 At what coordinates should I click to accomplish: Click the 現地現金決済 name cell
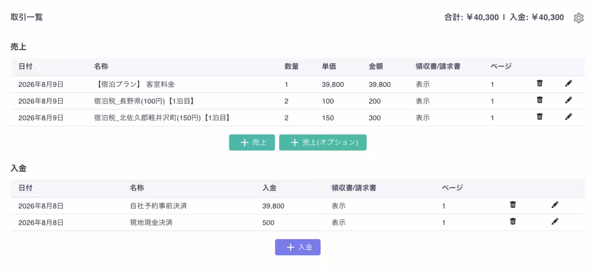coord(151,223)
